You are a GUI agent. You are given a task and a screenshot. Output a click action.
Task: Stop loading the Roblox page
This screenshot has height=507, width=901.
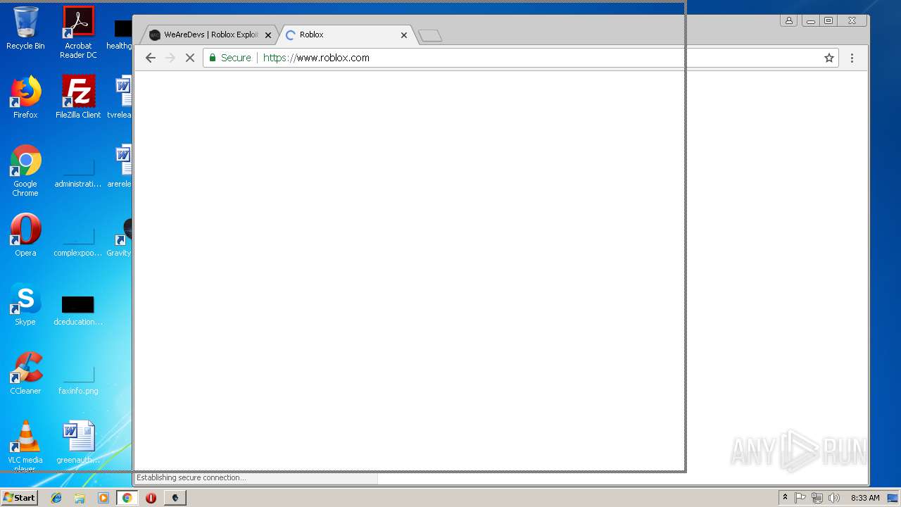tap(189, 58)
